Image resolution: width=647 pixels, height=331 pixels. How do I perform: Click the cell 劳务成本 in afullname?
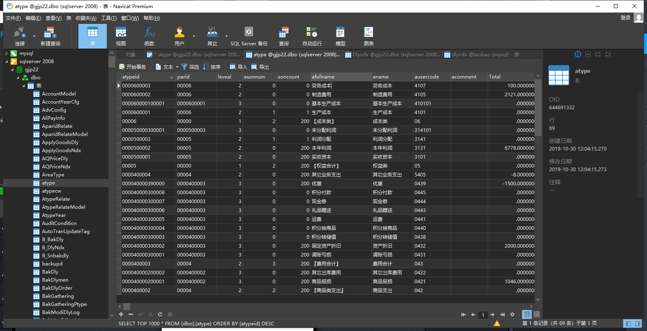[341, 86]
